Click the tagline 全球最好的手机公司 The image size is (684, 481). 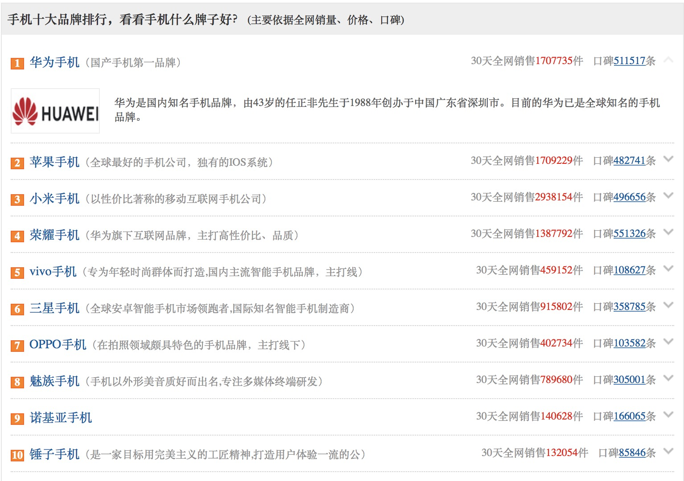click(x=138, y=163)
